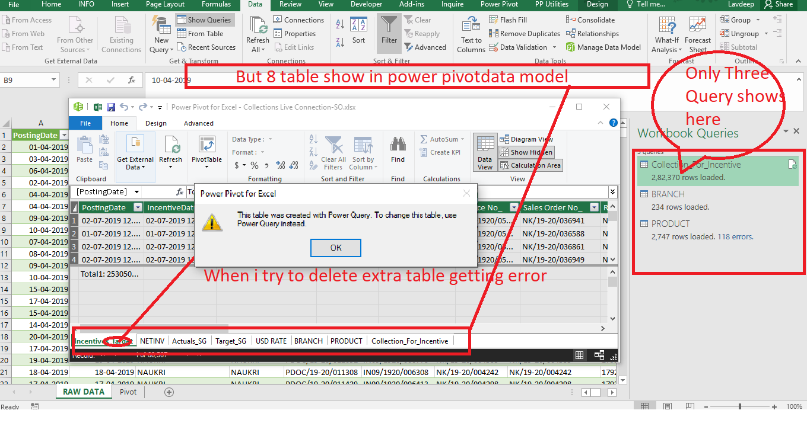
Task: Toggle the Filter funnel button
Action: pyautogui.click(x=389, y=33)
